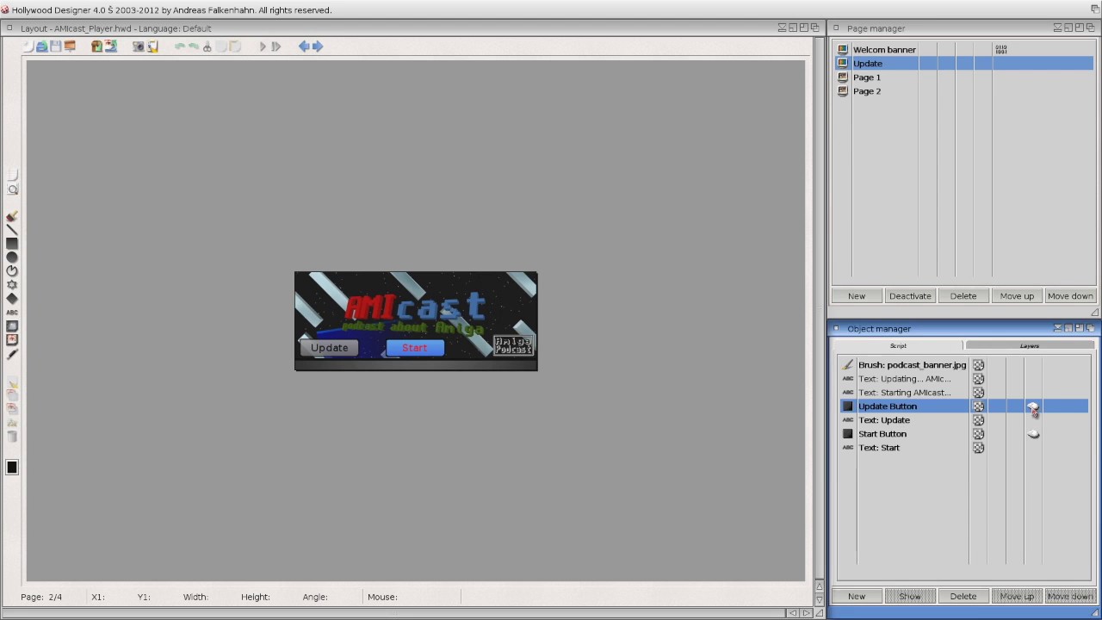Image resolution: width=1102 pixels, height=620 pixels.
Task: Click Move up in the Page manager
Action: [1017, 296]
